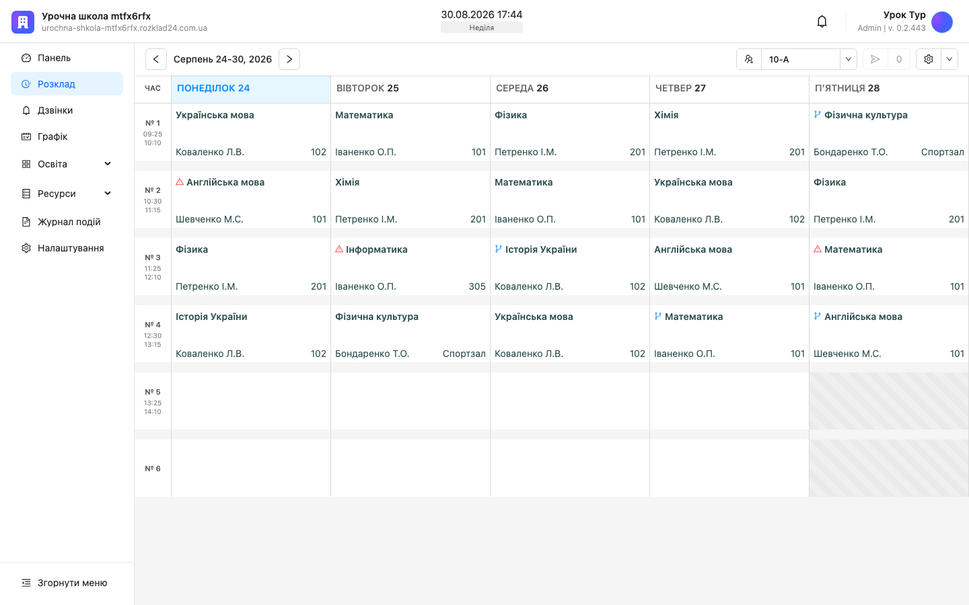969x605 pixels.
Task: Click the warning triangle on Monday's Англійська мова
Action: point(180,182)
